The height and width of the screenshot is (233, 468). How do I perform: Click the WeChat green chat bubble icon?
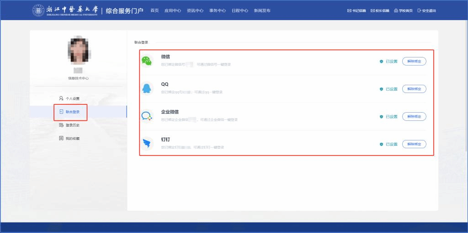click(147, 61)
